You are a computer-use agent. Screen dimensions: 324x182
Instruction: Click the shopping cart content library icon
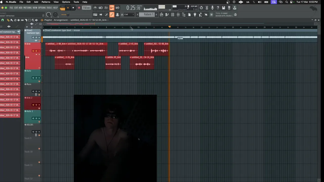(x=211, y=14)
